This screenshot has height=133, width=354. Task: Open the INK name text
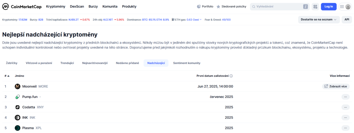click(25, 118)
